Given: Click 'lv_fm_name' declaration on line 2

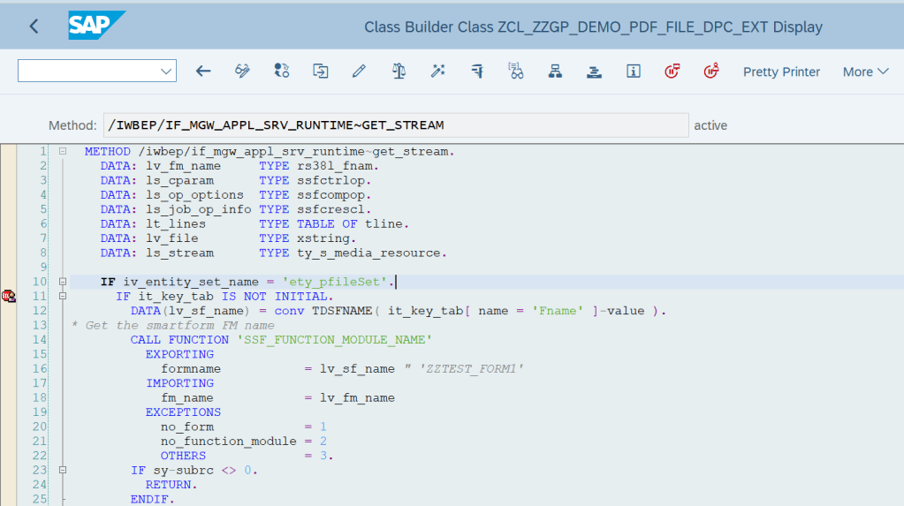Looking at the screenshot, I should click(183, 166).
